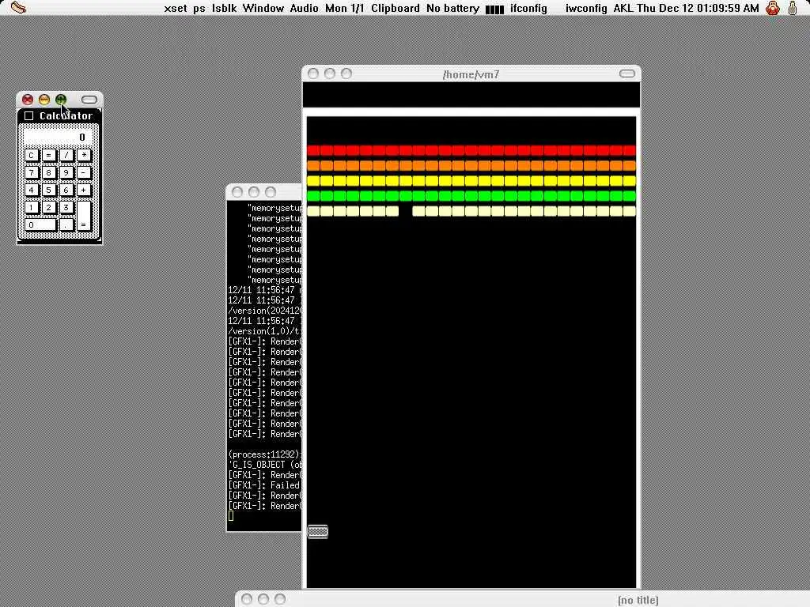Open the xset menu

tap(175, 8)
